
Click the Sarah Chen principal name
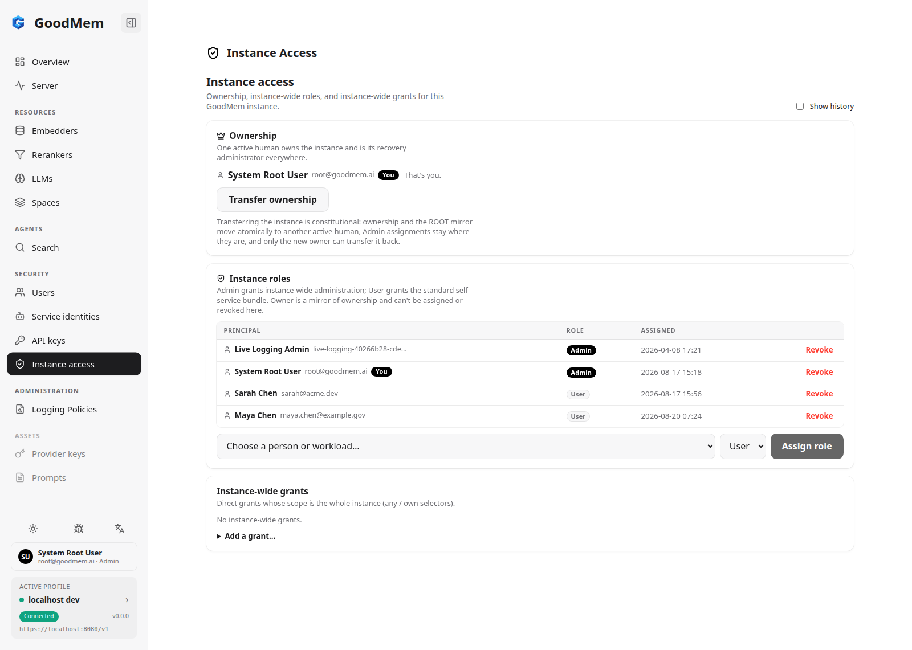coord(256,393)
